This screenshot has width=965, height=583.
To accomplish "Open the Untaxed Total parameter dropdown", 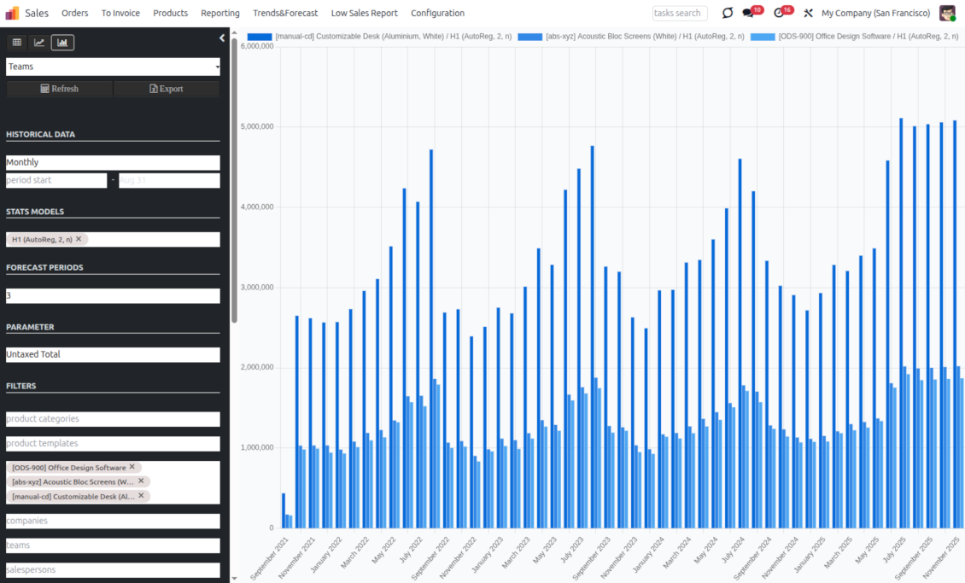I will click(113, 354).
